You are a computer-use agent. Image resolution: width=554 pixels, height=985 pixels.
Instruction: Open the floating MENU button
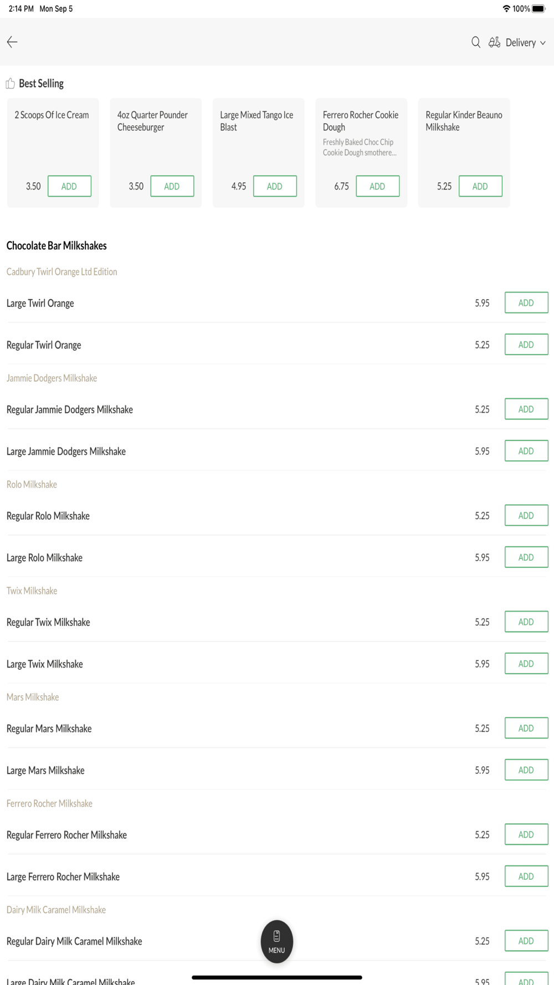[x=276, y=941]
